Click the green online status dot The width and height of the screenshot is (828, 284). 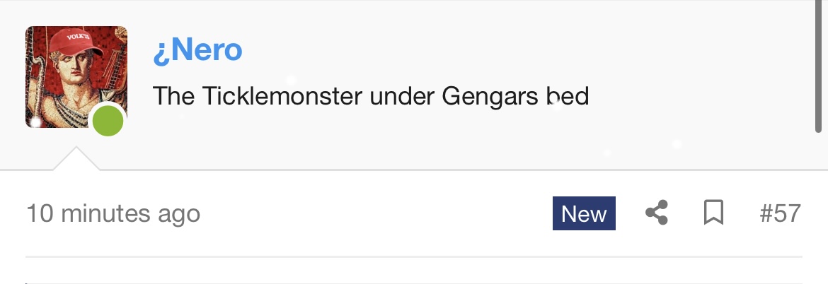pyautogui.click(x=108, y=121)
